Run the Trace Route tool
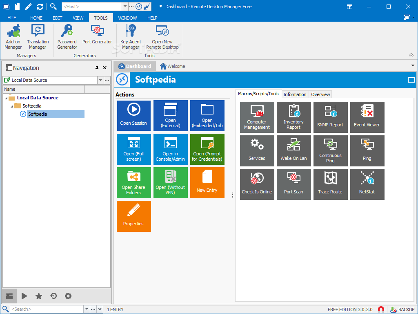Image resolution: width=418 pixels, height=314 pixels. [330, 184]
